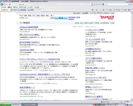Image resolution: width=133 pixels, height=106 pixels.
Task: Open the クラウドで運用を効率化 sidebar ad
Action: pos(93,58)
